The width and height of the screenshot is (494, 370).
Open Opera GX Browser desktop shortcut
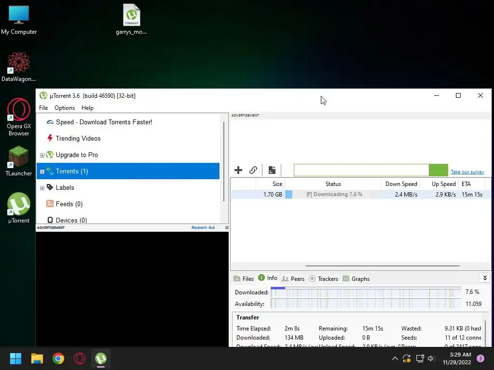(x=19, y=117)
